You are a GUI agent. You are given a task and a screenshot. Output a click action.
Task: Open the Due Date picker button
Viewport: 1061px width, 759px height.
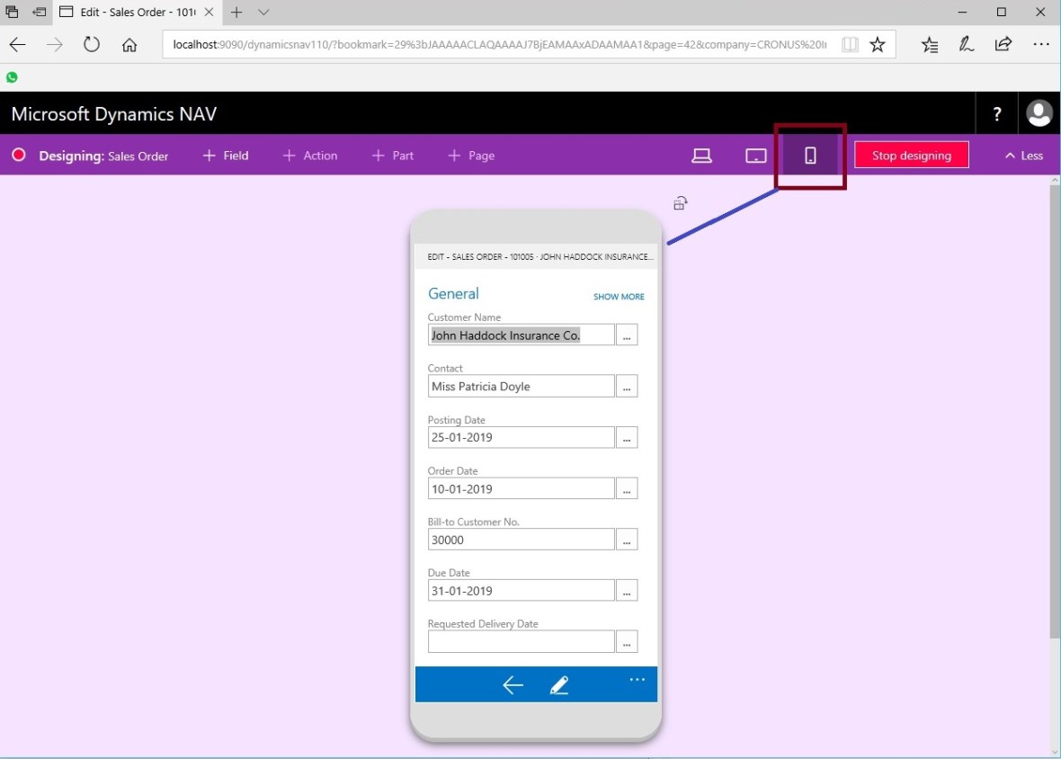[627, 591]
